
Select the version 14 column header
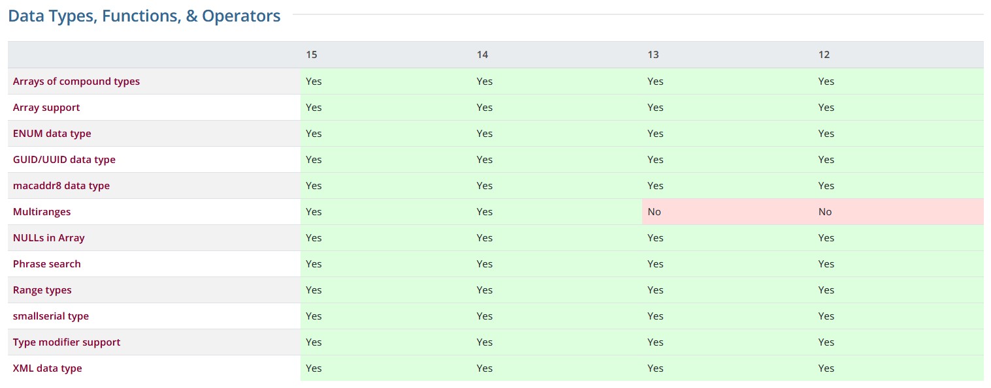(483, 55)
